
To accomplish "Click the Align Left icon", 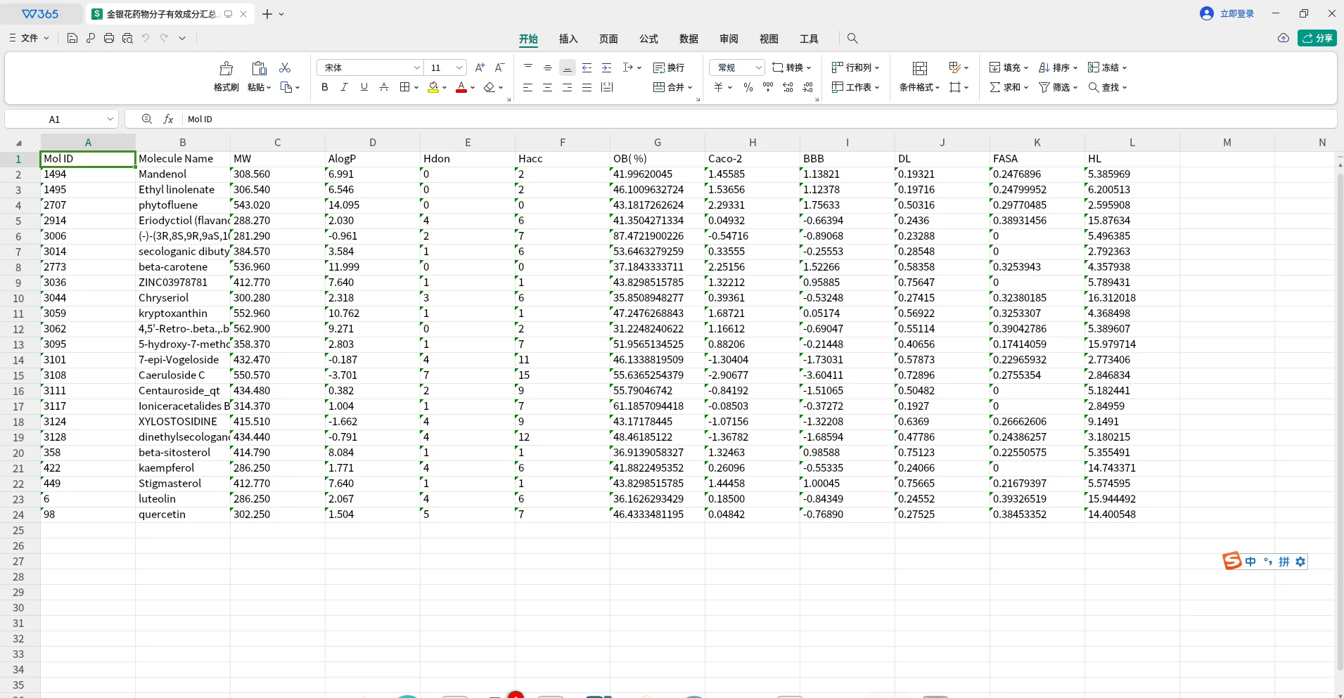I will tap(528, 87).
